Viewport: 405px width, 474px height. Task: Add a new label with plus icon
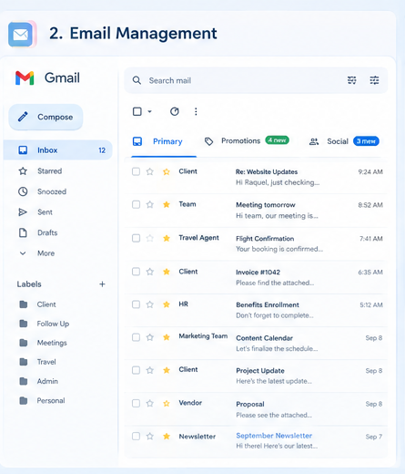(x=102, y=284)
